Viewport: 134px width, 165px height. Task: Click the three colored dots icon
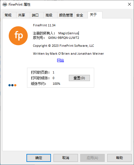12,85
